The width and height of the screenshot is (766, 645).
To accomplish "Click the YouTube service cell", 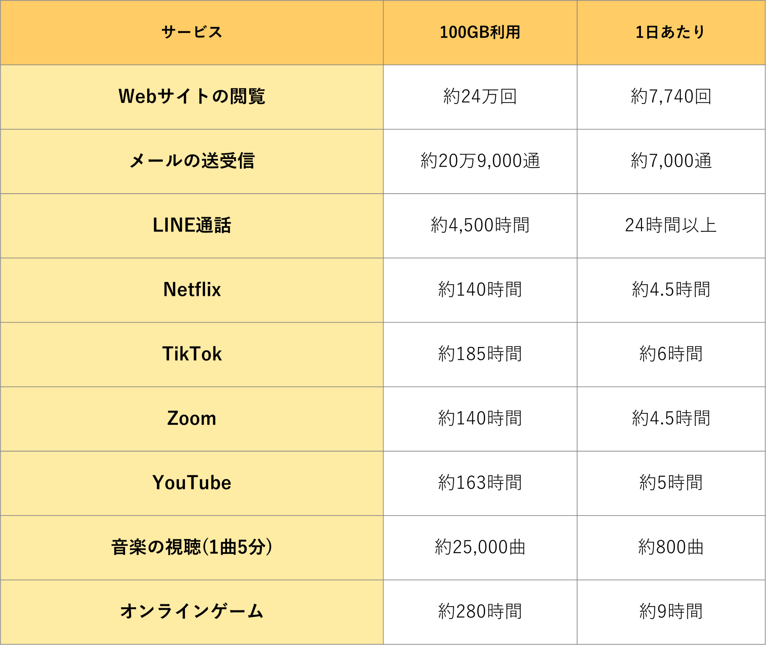I will pyautogui.click(x=192, y=483).
